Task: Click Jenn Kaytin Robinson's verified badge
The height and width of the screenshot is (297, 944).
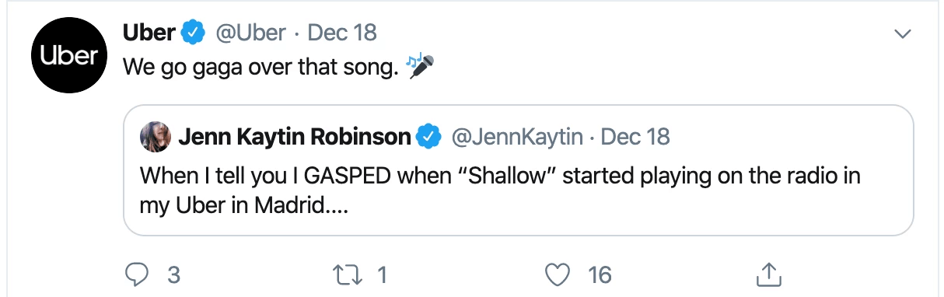Action: [x=428, y=138]
